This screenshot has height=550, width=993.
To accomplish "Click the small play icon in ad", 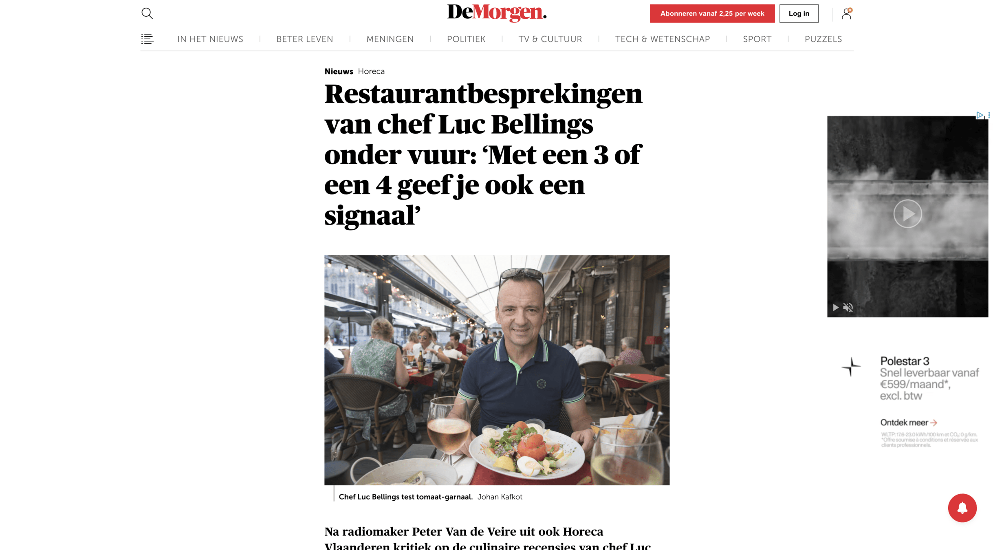I will pos(835,307).
